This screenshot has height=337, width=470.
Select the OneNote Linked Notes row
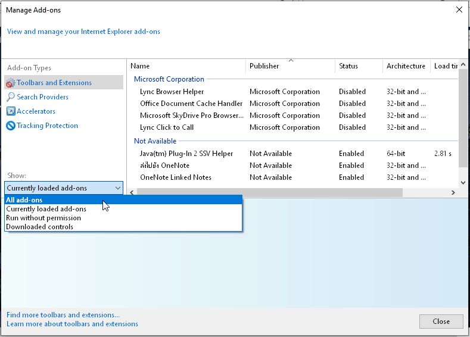pyautogui.click(x=293, y=177)
